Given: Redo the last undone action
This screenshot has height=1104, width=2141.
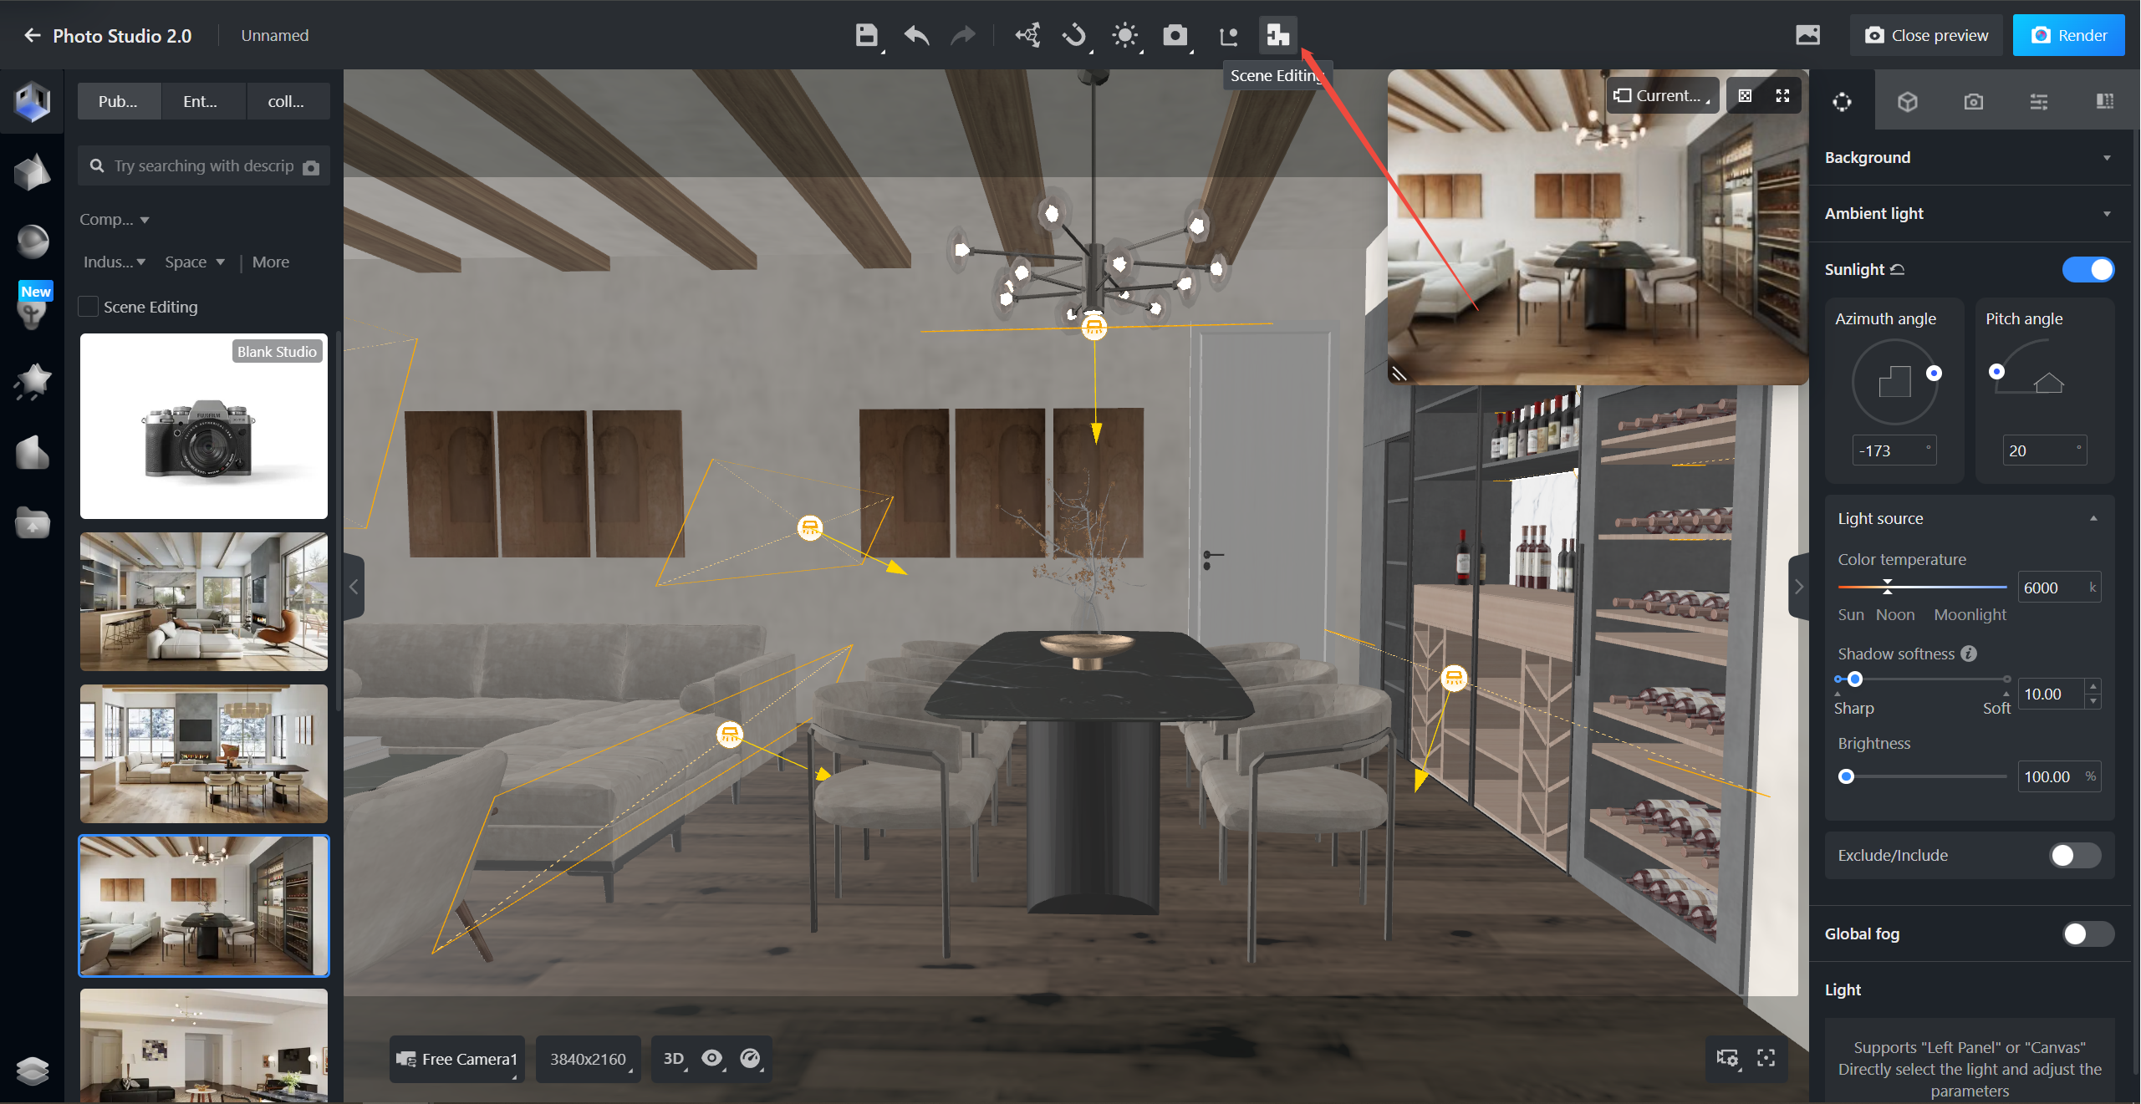Looking at the screenshot, I should pyautogui.click(x=963, y=35).
